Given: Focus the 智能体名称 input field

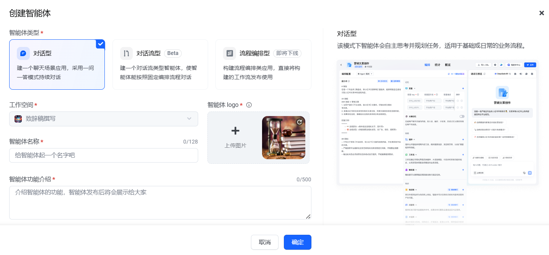Looking at the screenshot, I should pos(103,155).
